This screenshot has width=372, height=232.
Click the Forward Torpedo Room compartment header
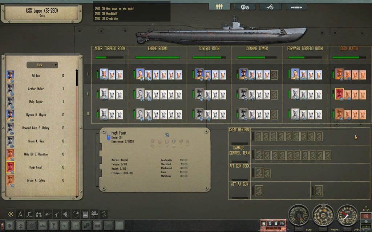point(305,49)
